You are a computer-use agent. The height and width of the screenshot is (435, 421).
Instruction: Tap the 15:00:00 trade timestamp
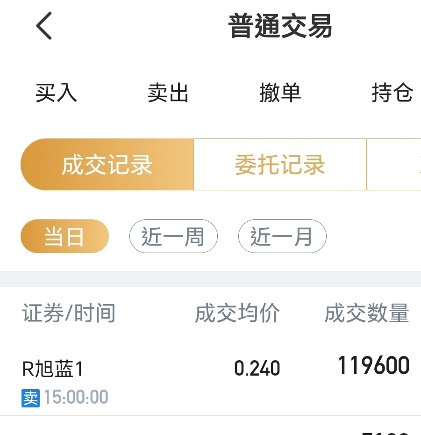coord(76,397)
